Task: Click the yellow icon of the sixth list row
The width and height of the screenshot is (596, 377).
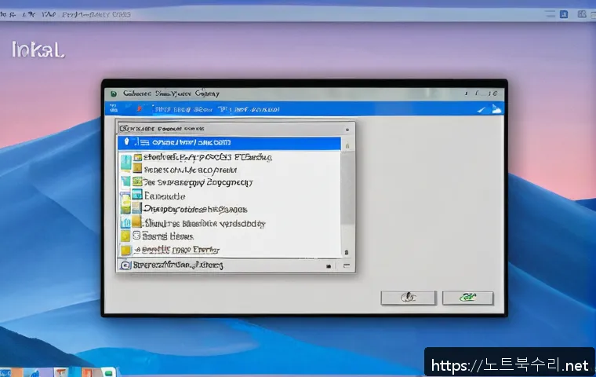Action: [134, 210]
